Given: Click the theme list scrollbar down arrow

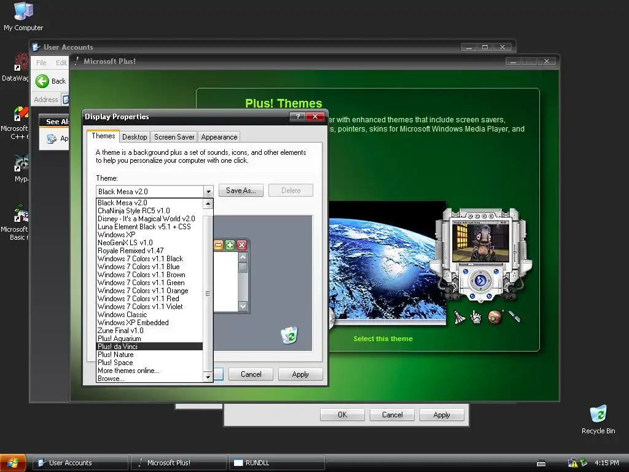Looking at the screenshot, I should [x=208, y=377].
